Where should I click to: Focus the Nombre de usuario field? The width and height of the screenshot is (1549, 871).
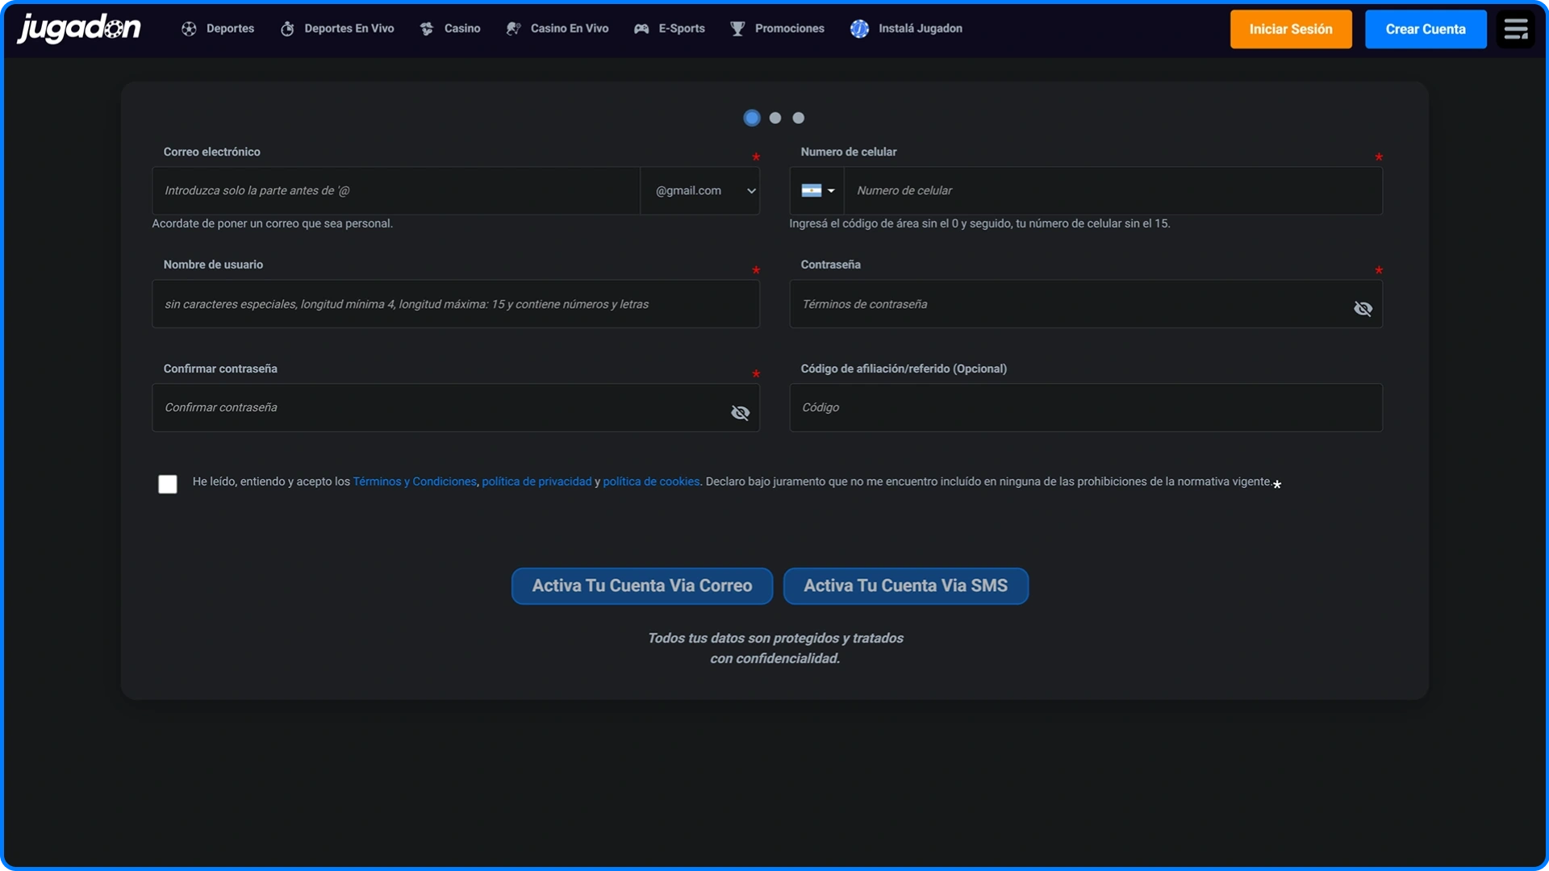tap(456, 304)
